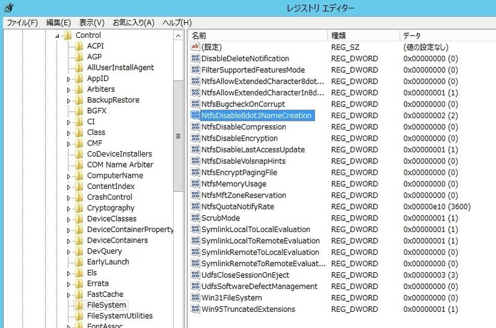Click the tree pane scrollbar thumb
The width and height of the screenshot is (496, 328).
178,136
